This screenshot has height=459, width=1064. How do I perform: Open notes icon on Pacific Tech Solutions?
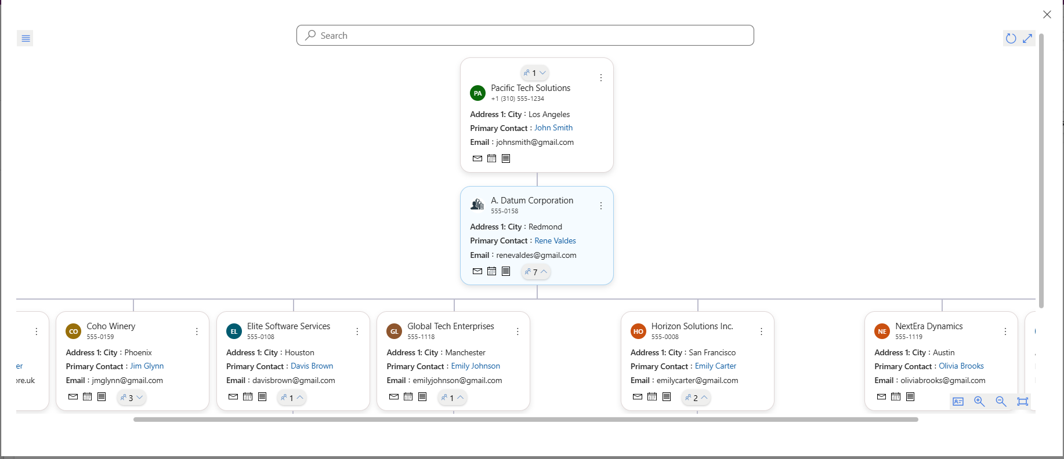(x=506, y=158)
